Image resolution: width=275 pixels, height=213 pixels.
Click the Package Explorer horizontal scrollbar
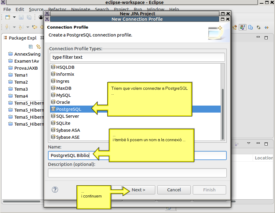click(x=22, y=201)
